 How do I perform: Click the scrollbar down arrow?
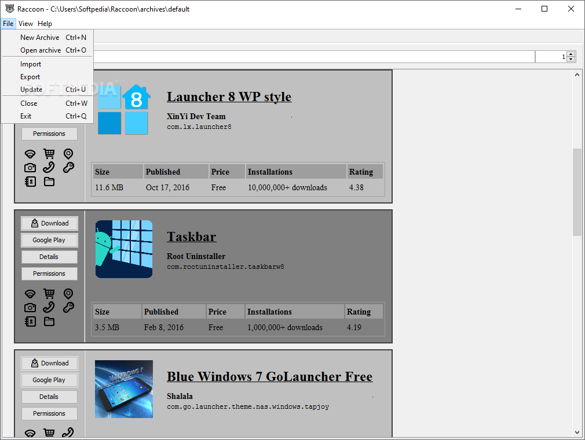577,432
